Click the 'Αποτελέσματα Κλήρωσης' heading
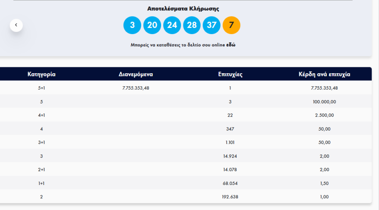 tap(183, 9)
